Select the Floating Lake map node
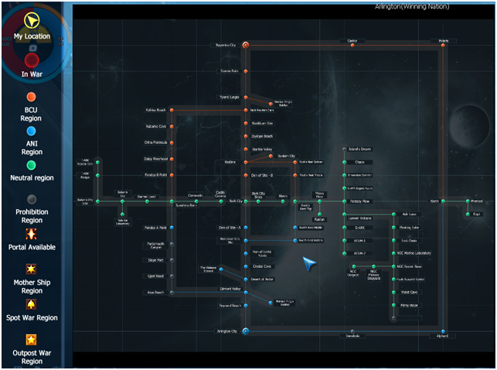497x370 pixels. [393, 228]
